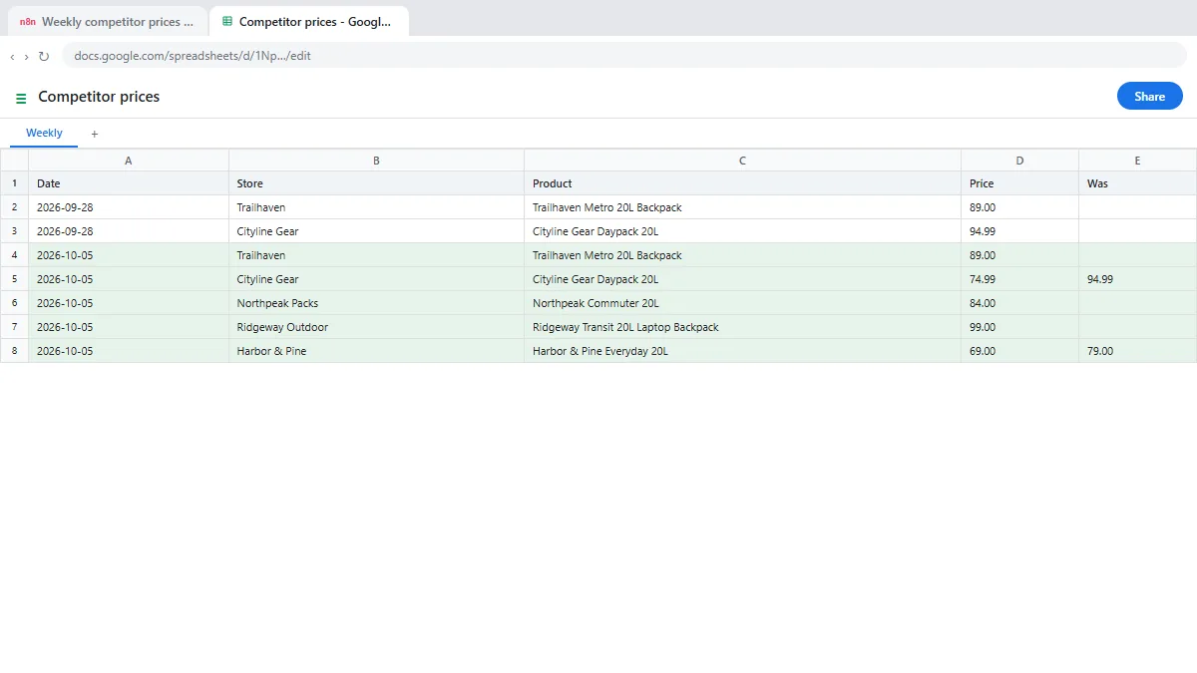Select the Was cell 79.00
The width and height of the screenshot is (1197, 673).
pos(1137,351)
